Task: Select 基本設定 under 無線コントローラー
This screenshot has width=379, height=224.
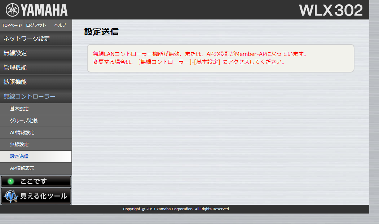Action: 36,109
